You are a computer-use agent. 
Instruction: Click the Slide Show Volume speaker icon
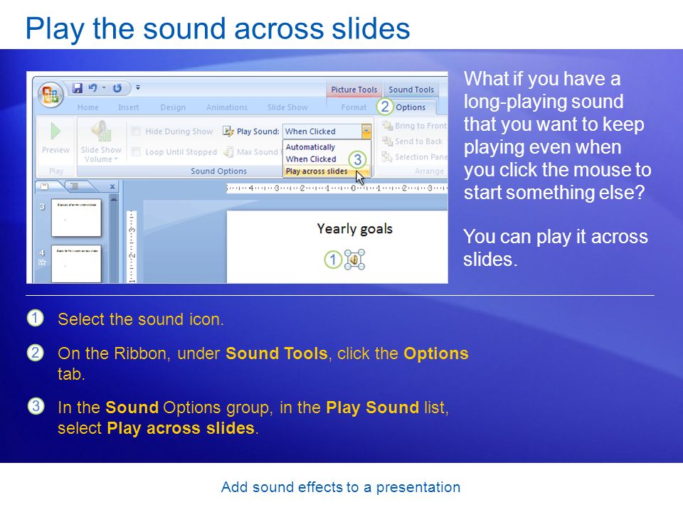click(100, 131)
